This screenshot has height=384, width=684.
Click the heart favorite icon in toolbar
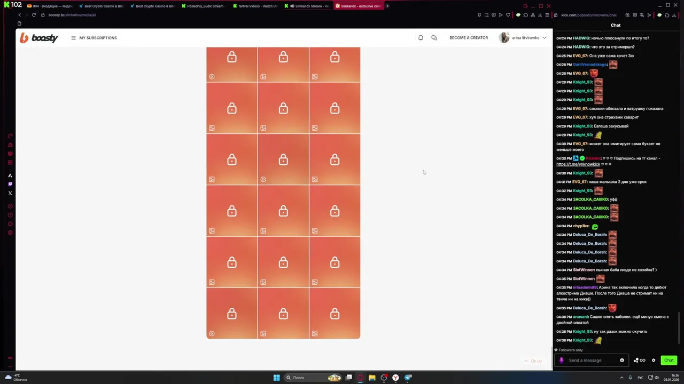[x=508, y=15]
